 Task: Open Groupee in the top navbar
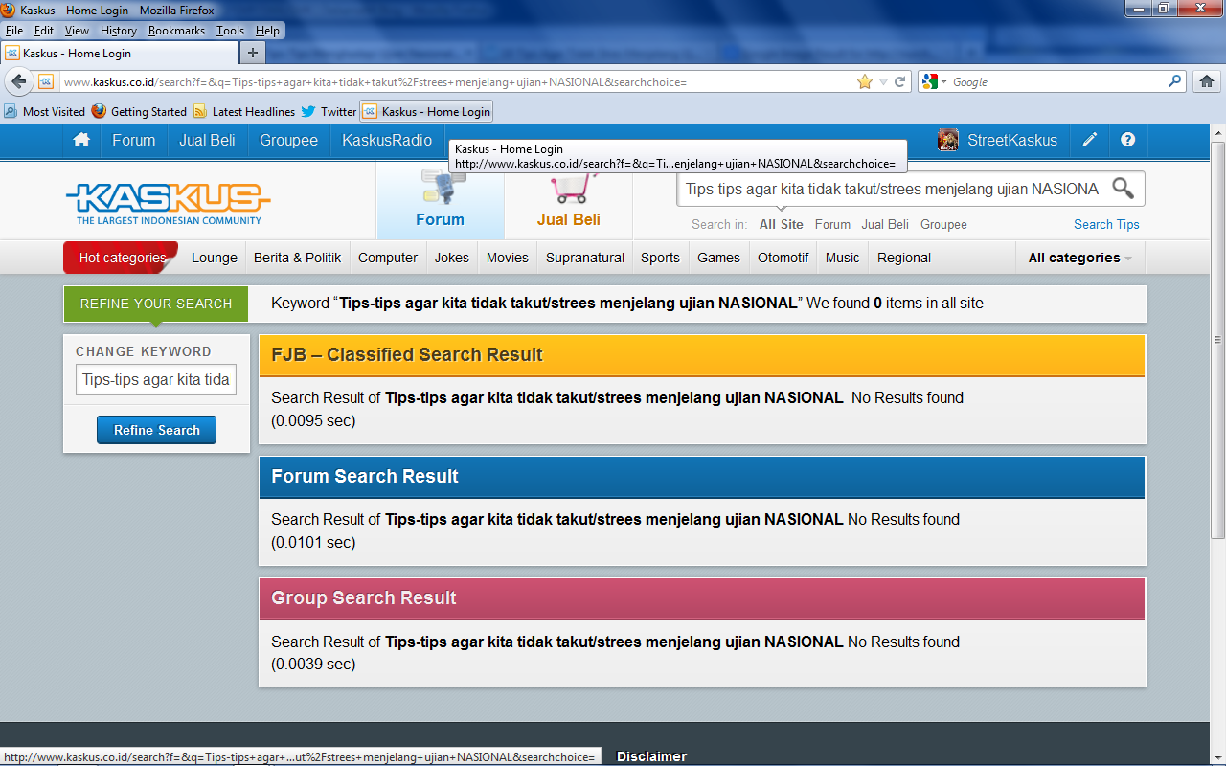coord(288,140)
